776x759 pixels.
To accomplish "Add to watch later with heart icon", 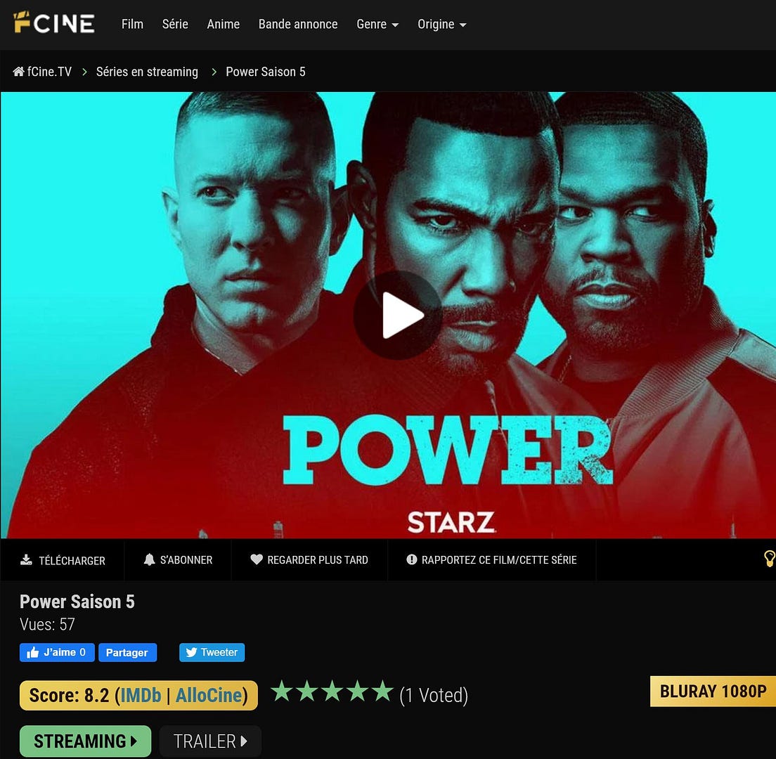I will pos(257,559).
